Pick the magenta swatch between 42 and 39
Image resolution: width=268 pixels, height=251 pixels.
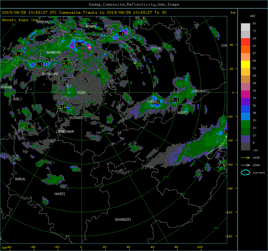(x=245, y=94)
